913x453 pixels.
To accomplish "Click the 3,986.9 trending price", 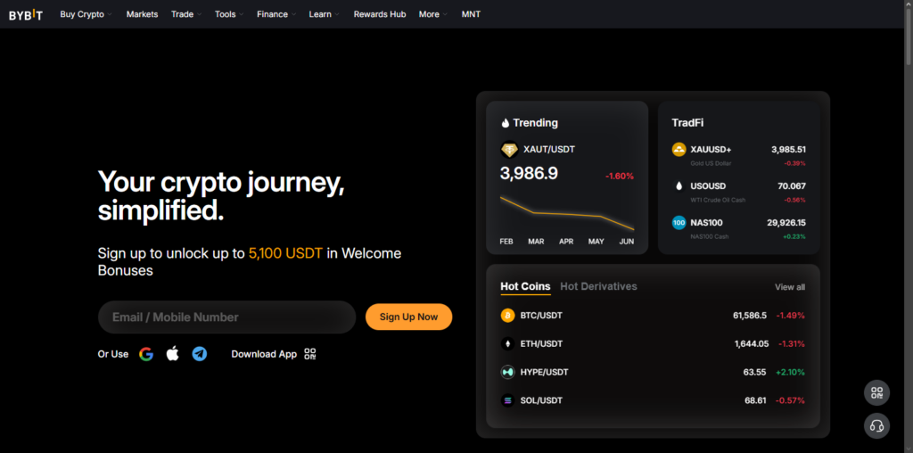I will tap(529, 174).
